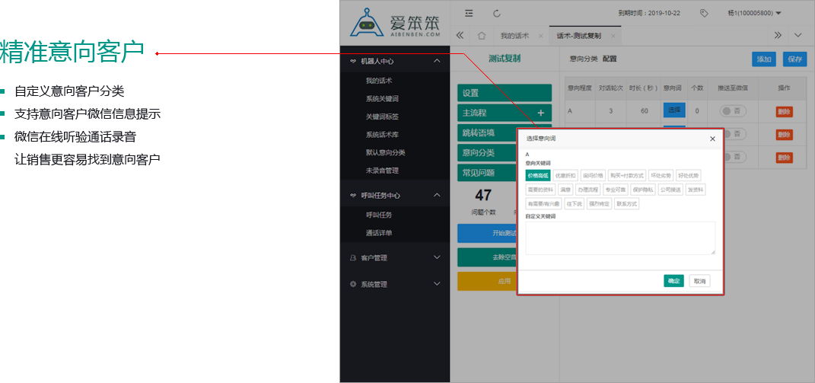Click the blue 添加 button
Image resolution: width=815 pixels, height=383 pixels.
pos(763,59)
